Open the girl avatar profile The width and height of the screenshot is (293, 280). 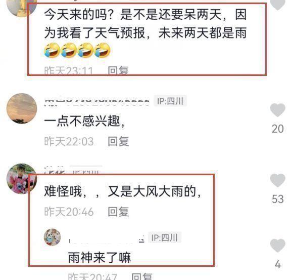[x=22, y=179]
